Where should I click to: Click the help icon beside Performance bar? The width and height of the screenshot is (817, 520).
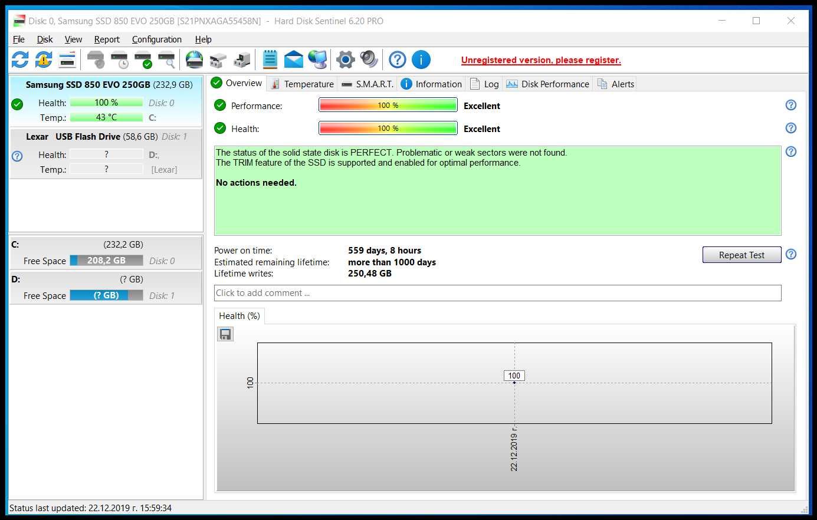(x=791, y=105)
